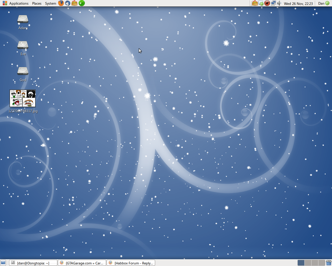Click the date and time clock

point(298,3)
